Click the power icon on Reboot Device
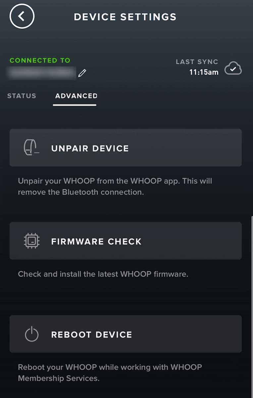253x398 pixels. [x=31, y=334]
